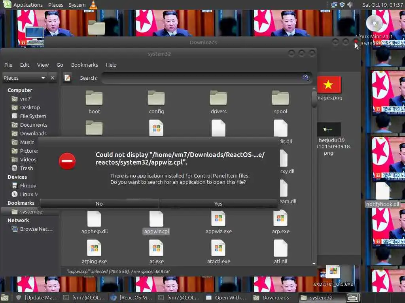405x303 pixels.
Task: Select the atl.dll file
Action: pos(280,252)
